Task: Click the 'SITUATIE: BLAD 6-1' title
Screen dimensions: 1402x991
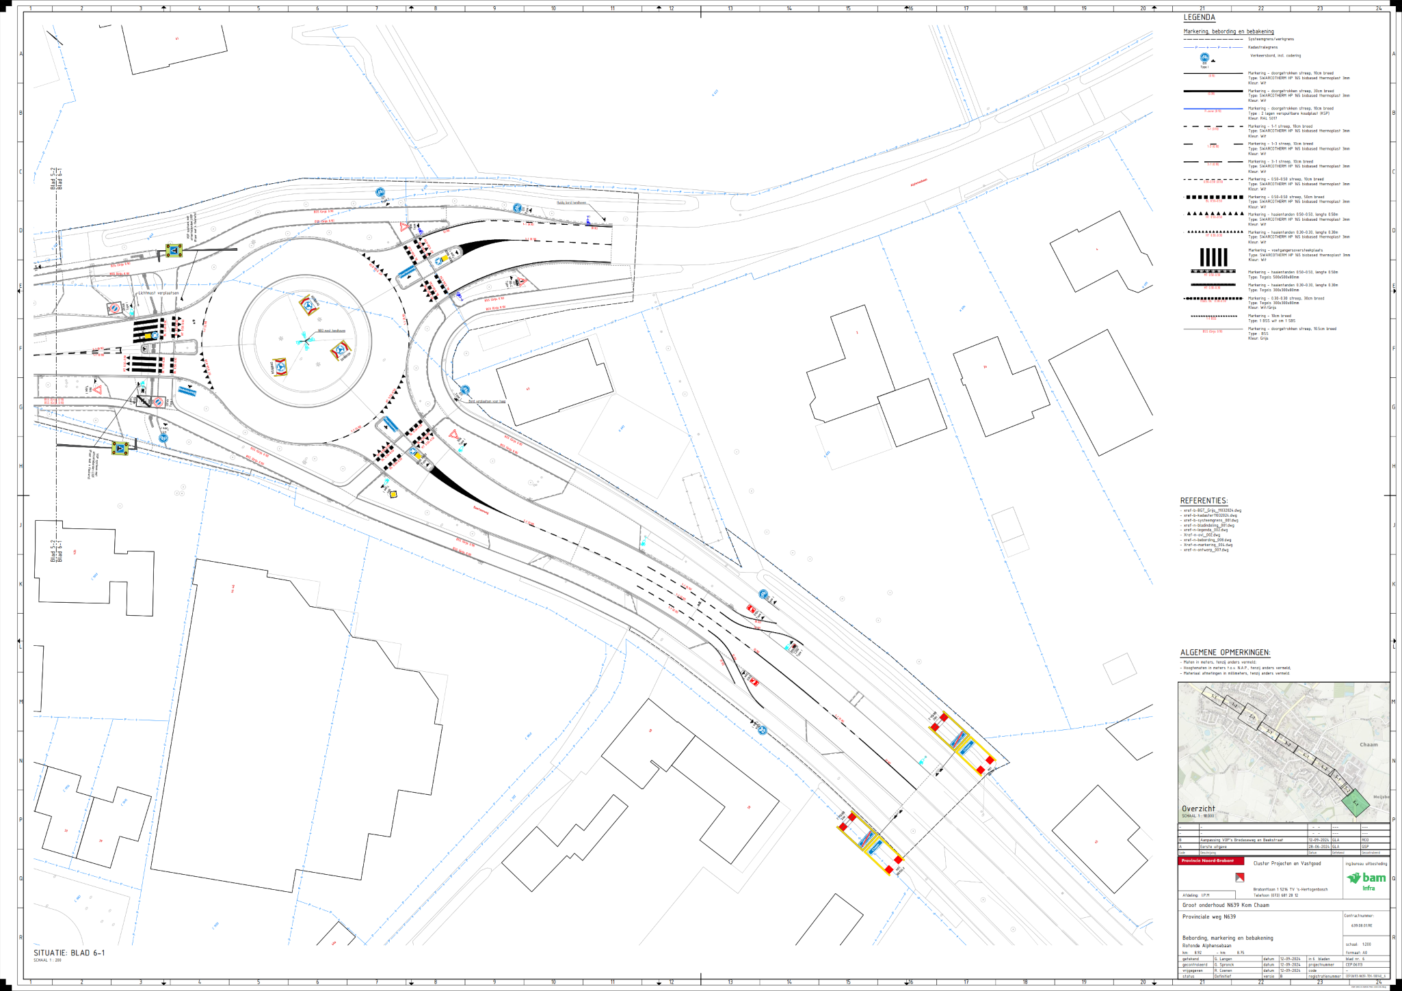Action: click(x=69, y=953)
